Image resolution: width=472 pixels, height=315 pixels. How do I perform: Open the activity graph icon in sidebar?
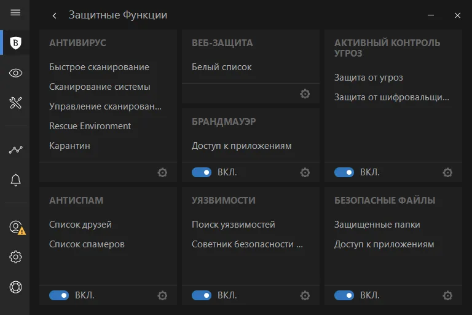15,150
